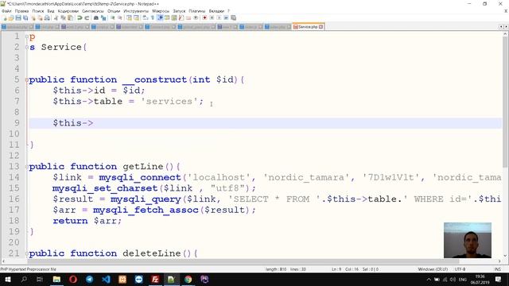The image size is (509, 286).
Task: Click the webcam video thumbnail
Action: [468, 240]
